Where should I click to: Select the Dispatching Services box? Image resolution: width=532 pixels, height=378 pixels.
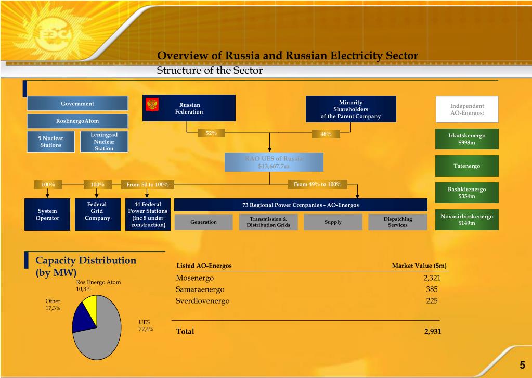(398, 222)
